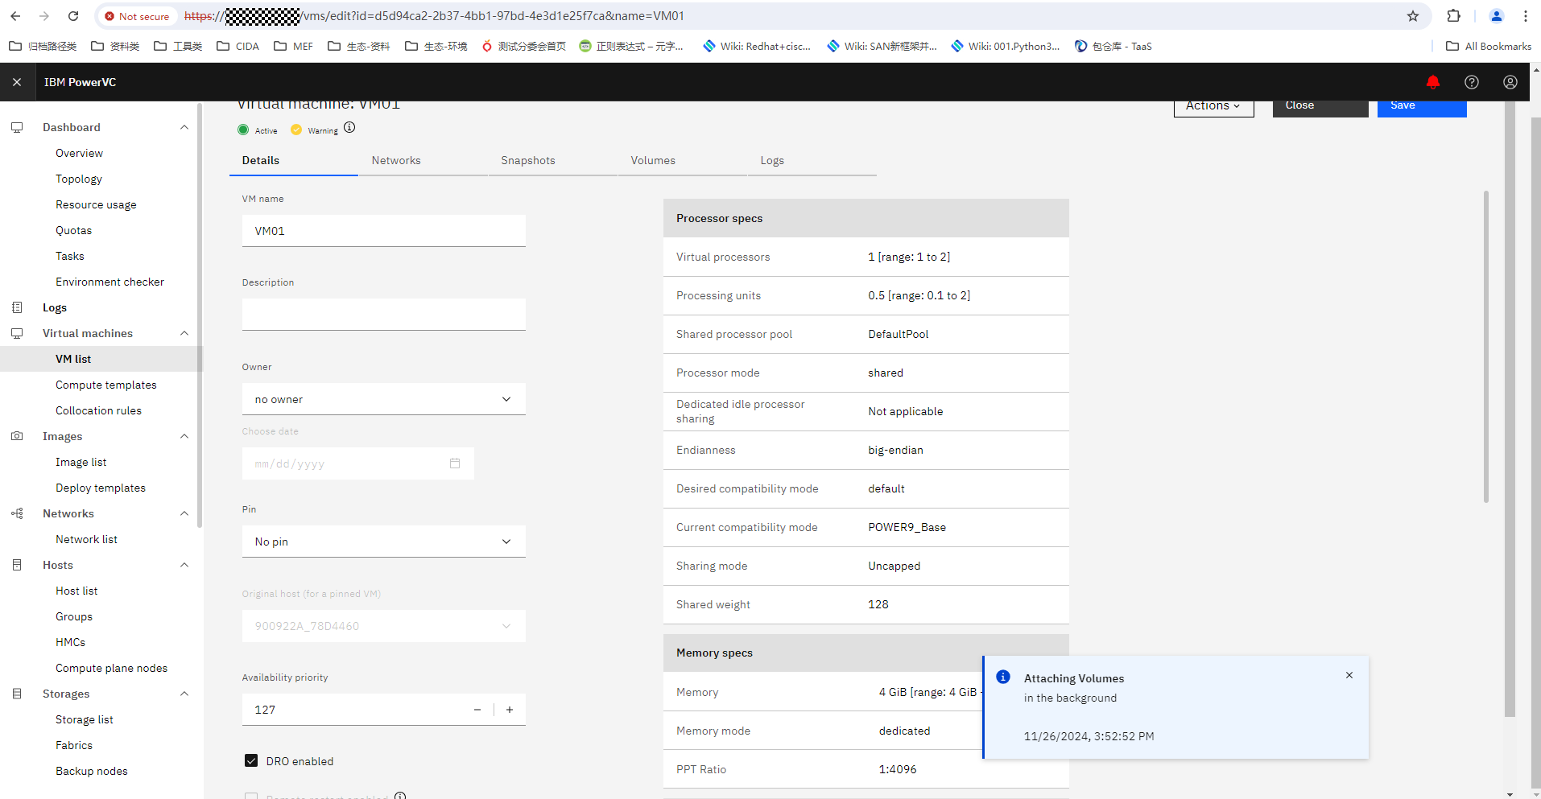Open Environment checker page

click(109, 282)
